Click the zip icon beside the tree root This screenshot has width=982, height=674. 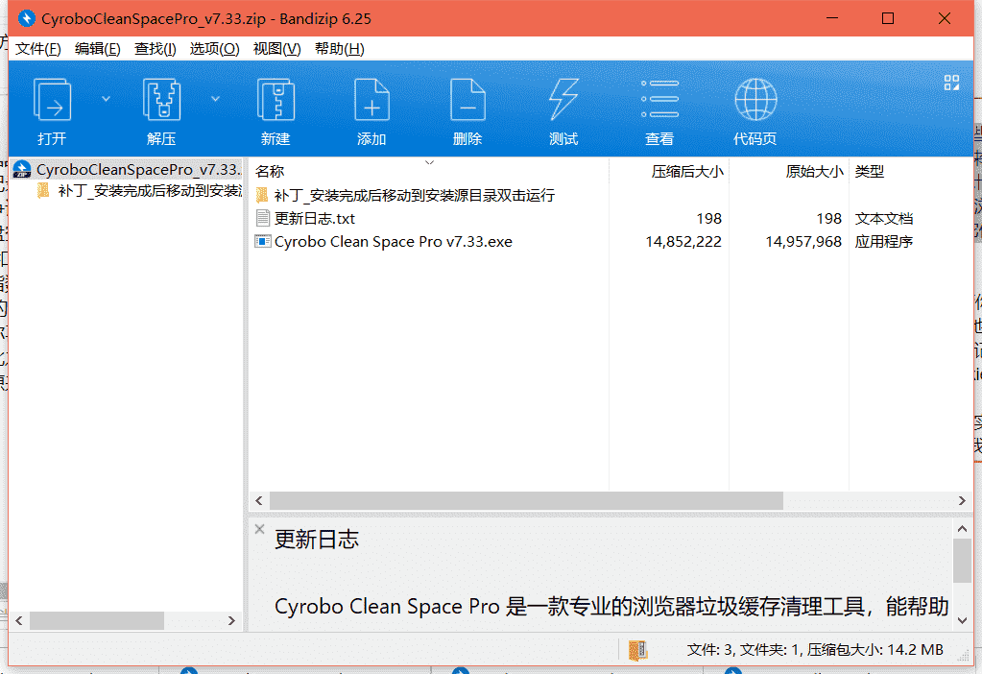22,169
